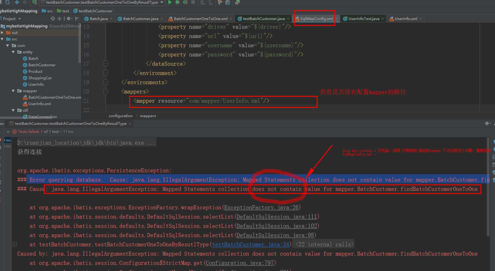Click scroll-from-source target icon in Project panel
This screenshot has width=495, height=271.
pyautogui.click(x=53, y=18)
